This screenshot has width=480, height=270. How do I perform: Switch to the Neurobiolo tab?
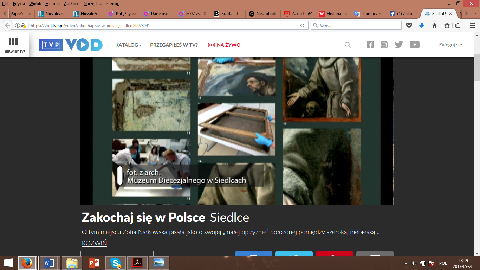264,14
